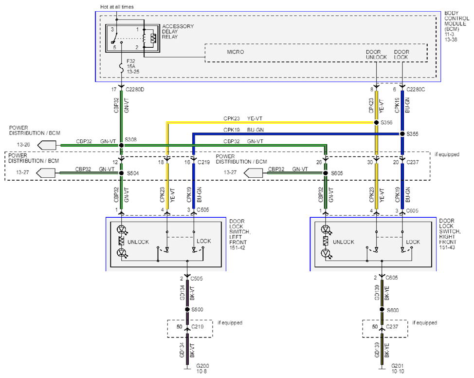This screenshot has height=378, width=474.
Task: Click the 'C505' label beside pin 3
Action: tap(203, 210)
